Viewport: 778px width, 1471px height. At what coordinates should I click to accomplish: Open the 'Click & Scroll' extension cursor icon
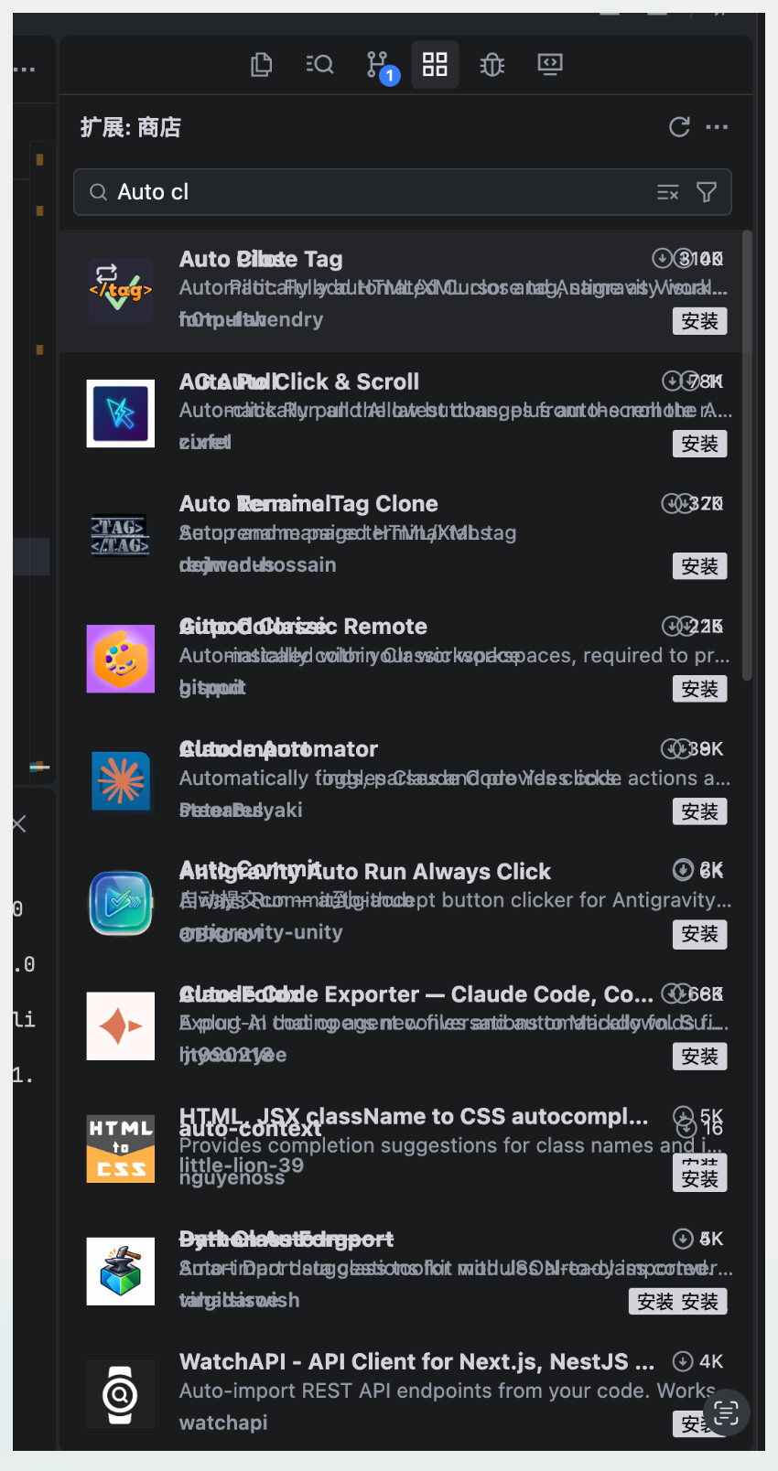click(121, 413)
